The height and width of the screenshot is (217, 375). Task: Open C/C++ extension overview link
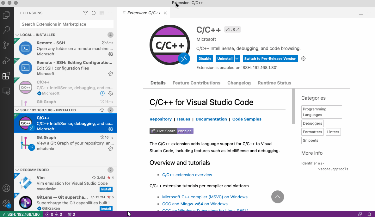[x=187, y=175]
